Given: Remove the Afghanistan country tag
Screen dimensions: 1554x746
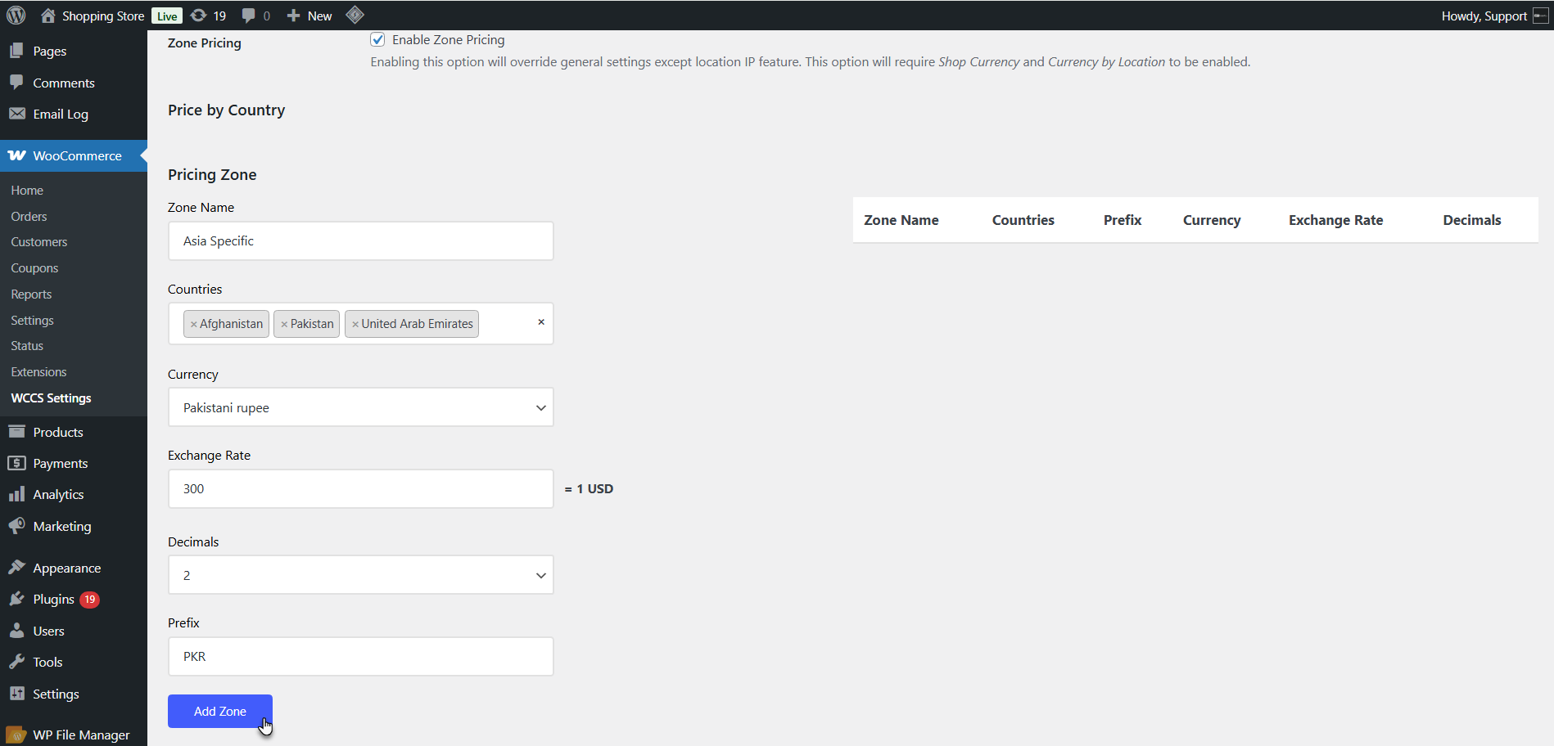Looking at the screenshot, I should [x=194, y=324].
